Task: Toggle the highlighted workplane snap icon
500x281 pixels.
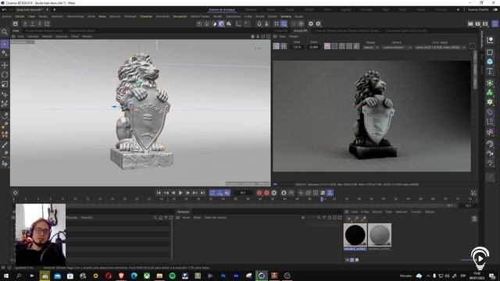Action: coord(284,23)
